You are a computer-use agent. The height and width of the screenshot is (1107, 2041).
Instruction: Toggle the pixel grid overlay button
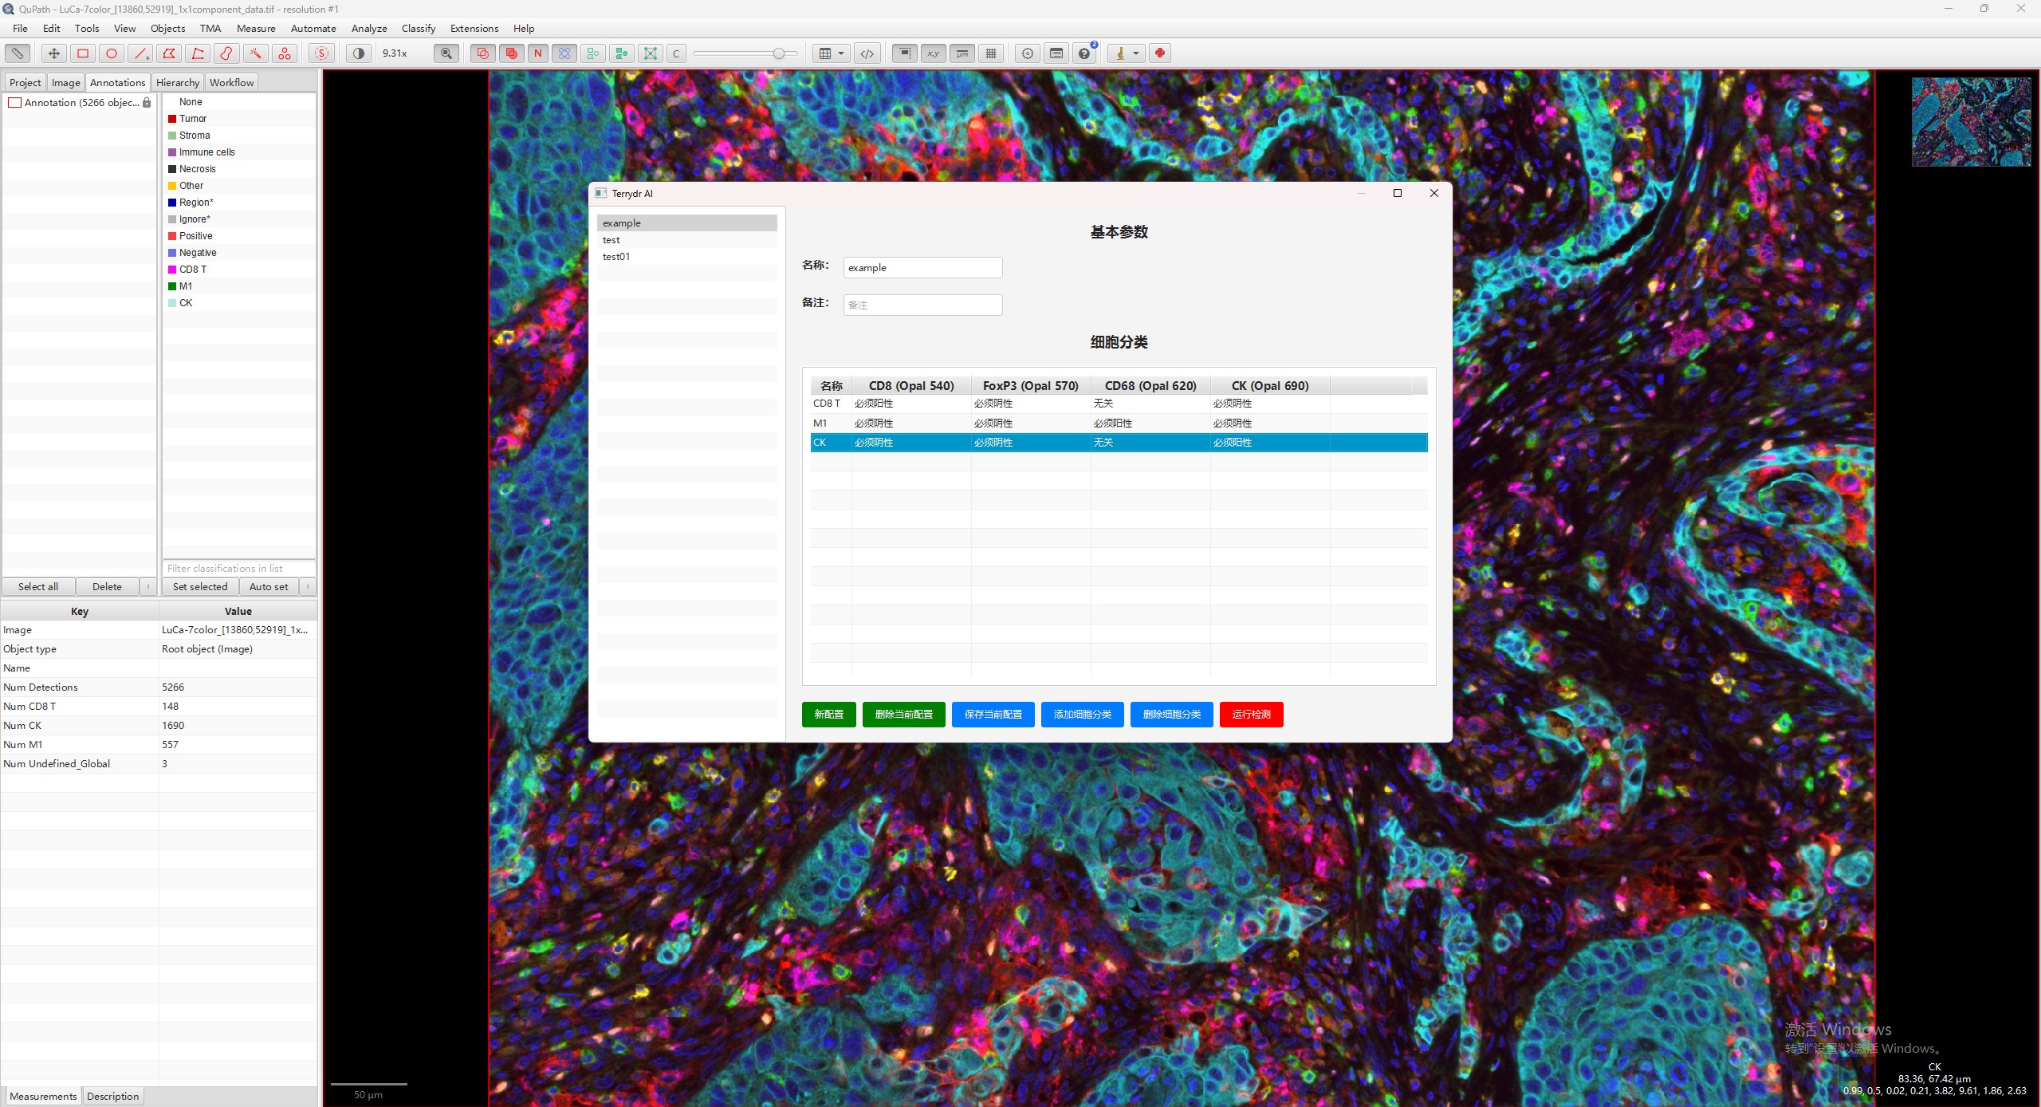point(991,53)
